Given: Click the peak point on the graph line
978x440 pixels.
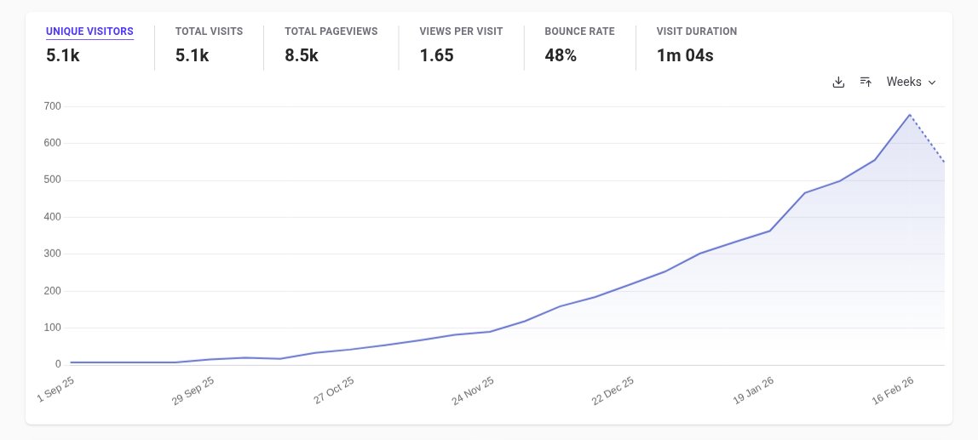Looking at the screenshot, I should (909, 115).
